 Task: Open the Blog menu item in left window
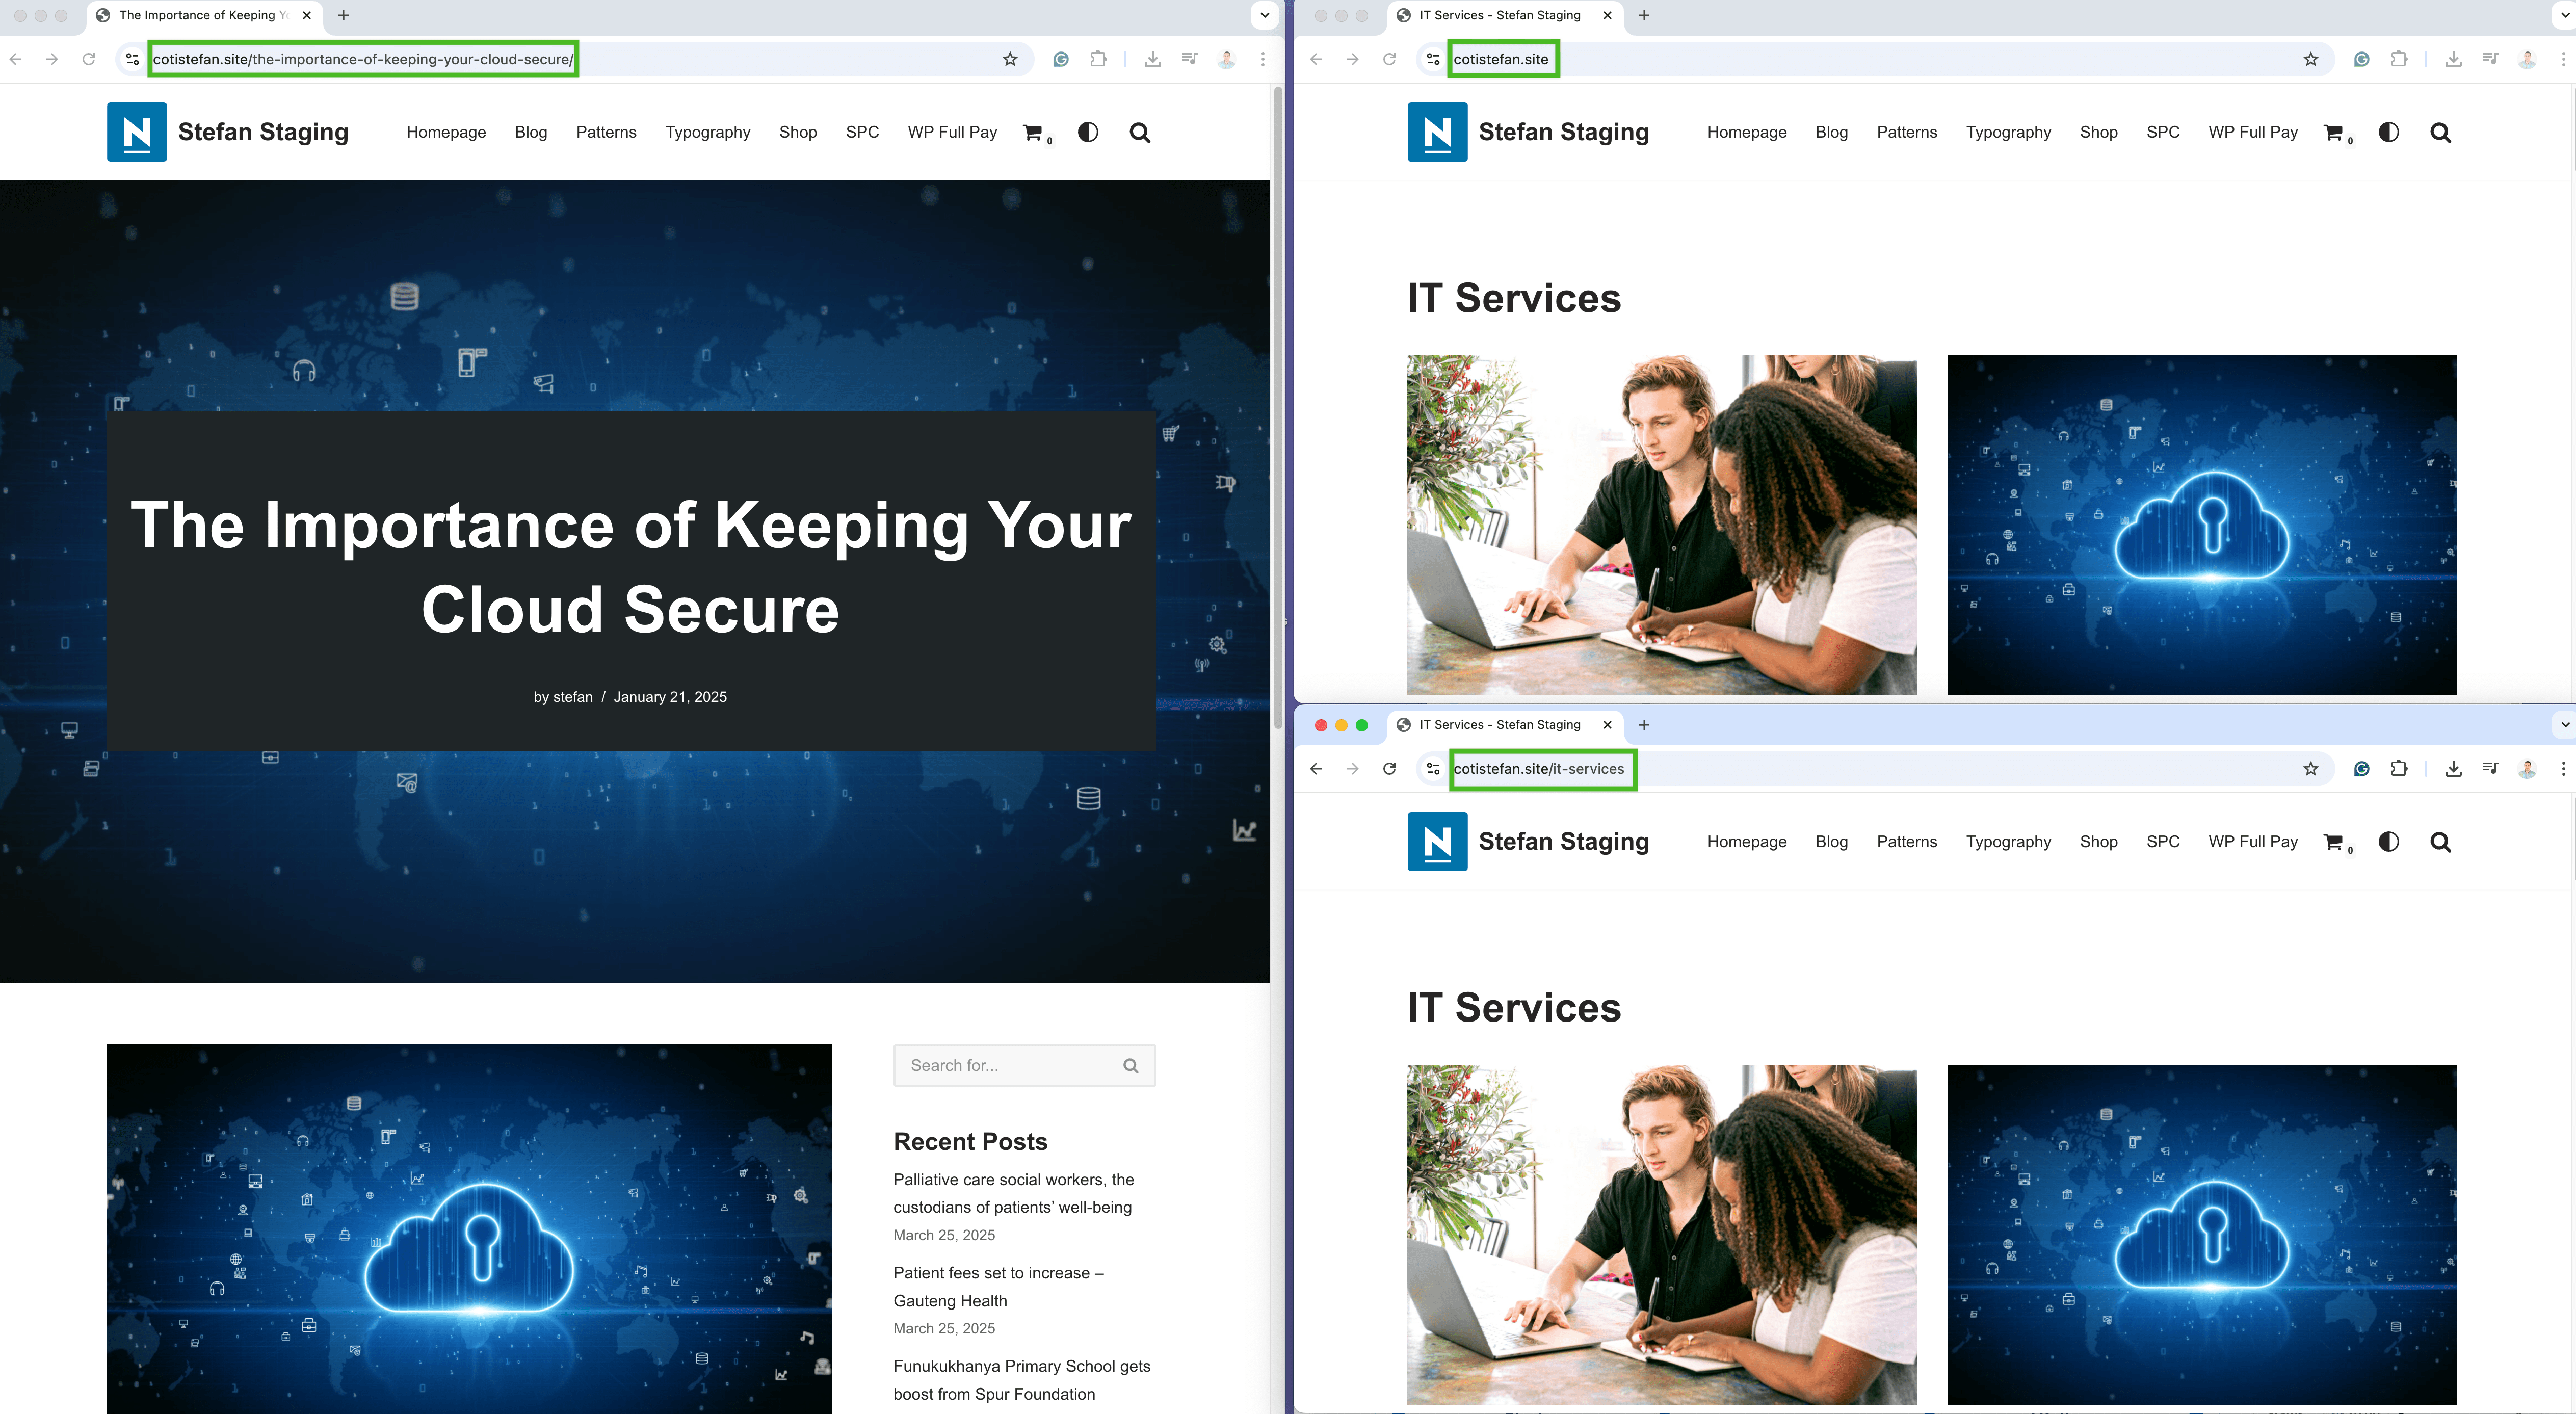tap(531, 132)
